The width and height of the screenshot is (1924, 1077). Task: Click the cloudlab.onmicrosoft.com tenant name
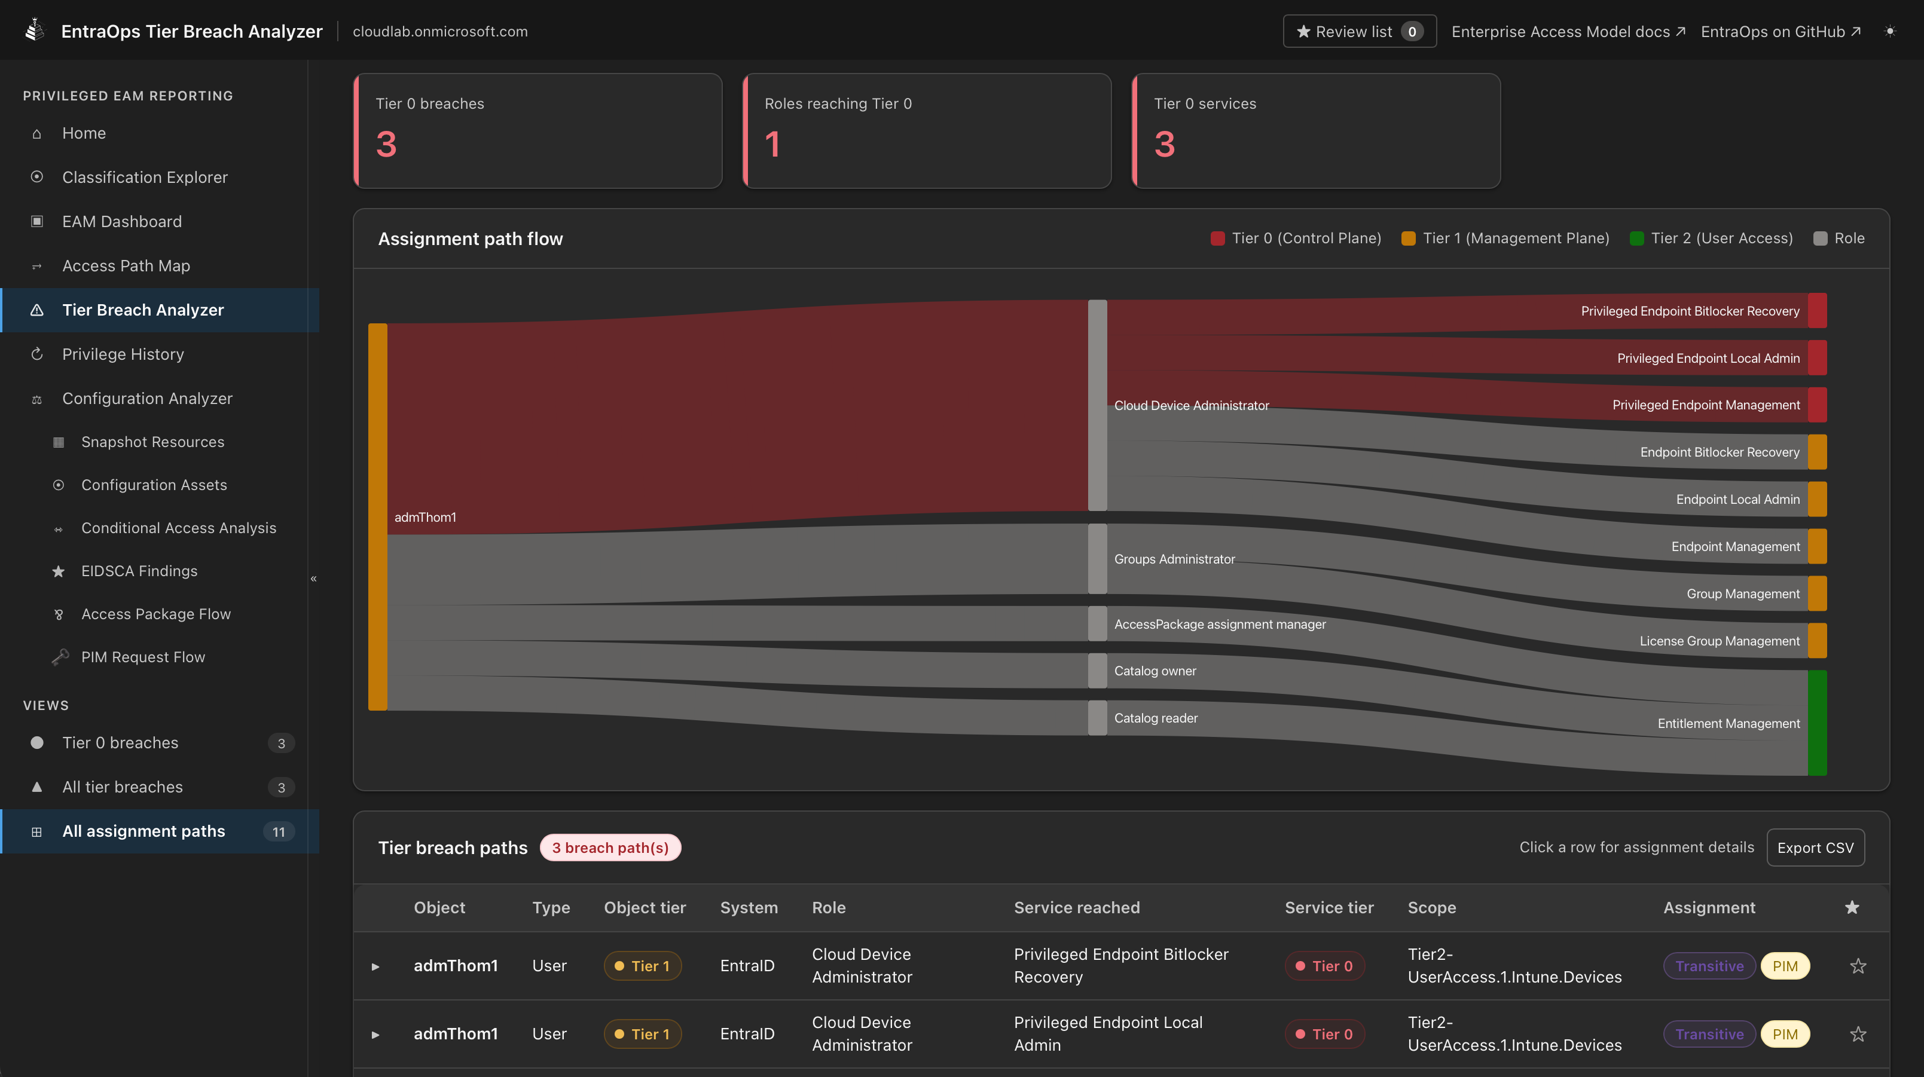tap(440, 31)
